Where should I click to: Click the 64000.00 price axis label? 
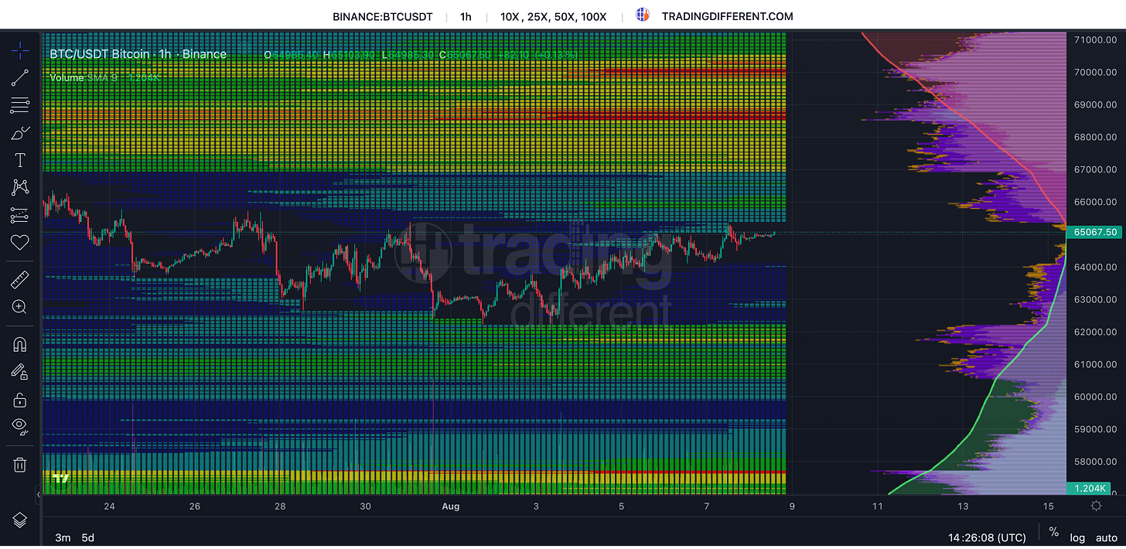(x=1095, y=267)
